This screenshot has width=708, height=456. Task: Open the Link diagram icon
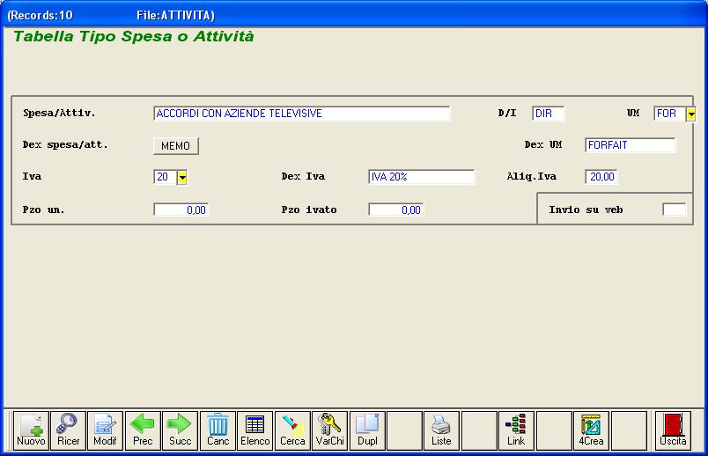516,430
